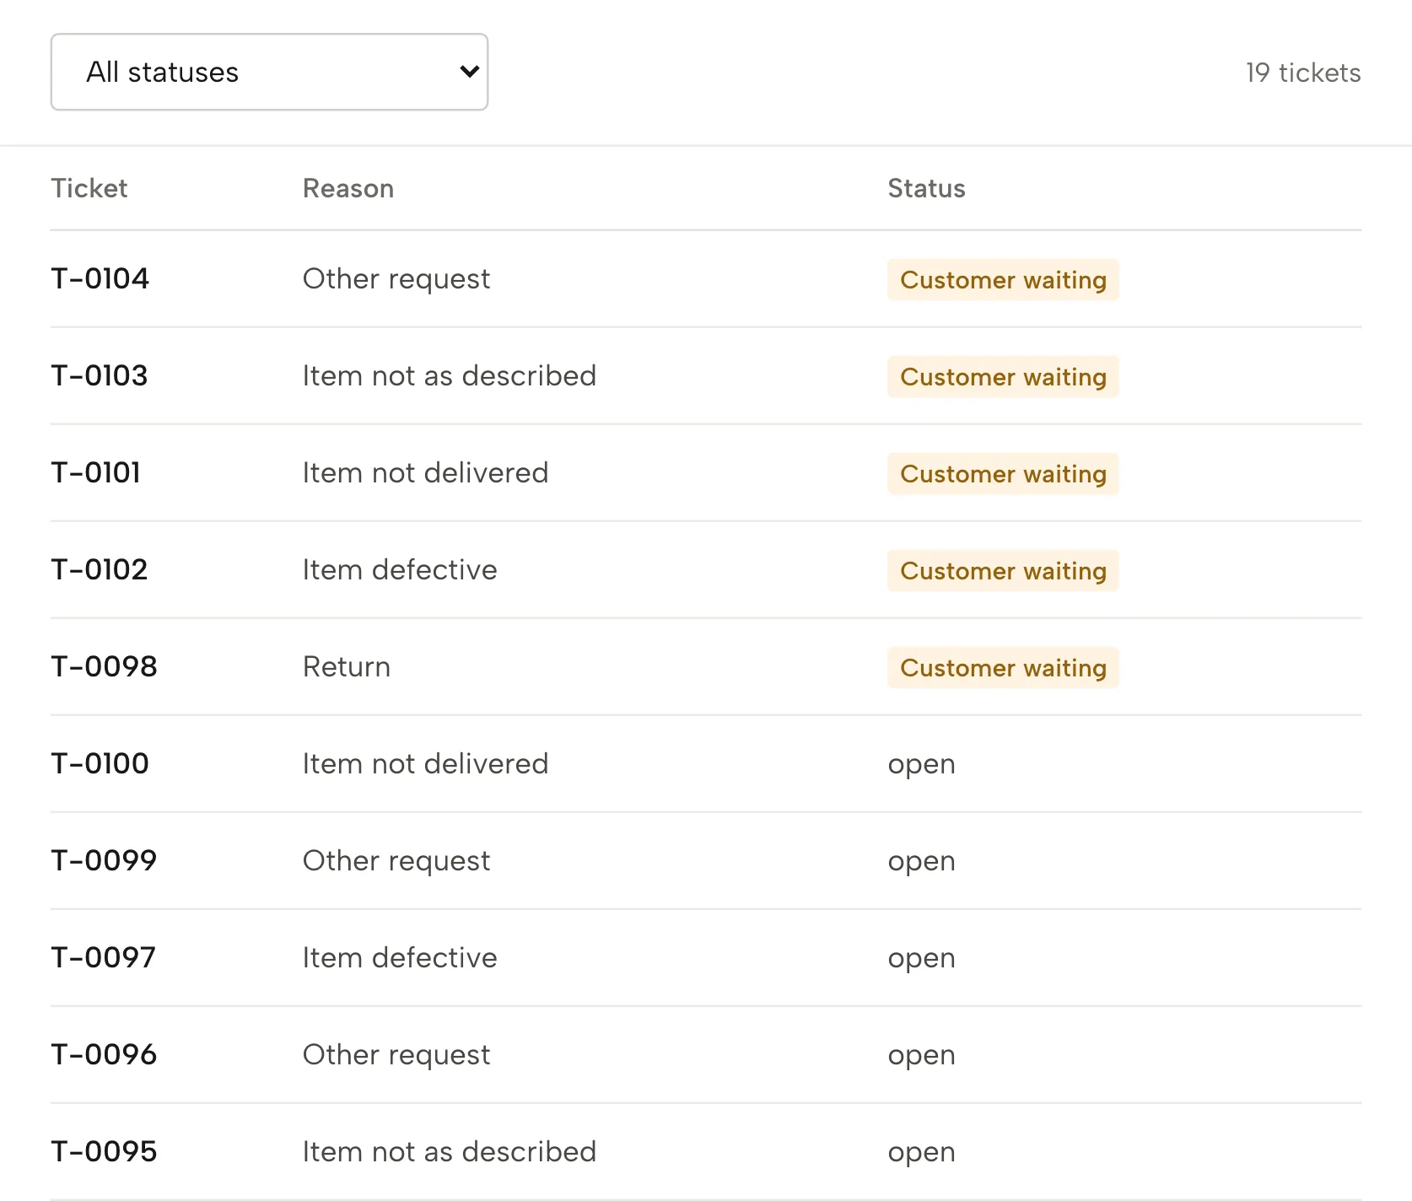Click Other request reason in T-0099 row
The width and height of the screenshot is (1412, 1201).
396,860
